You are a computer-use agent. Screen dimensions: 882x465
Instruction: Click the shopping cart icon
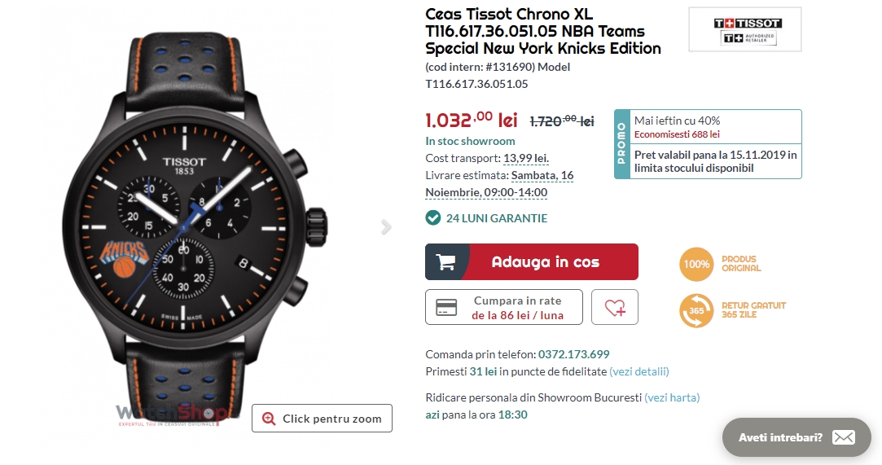445,262
